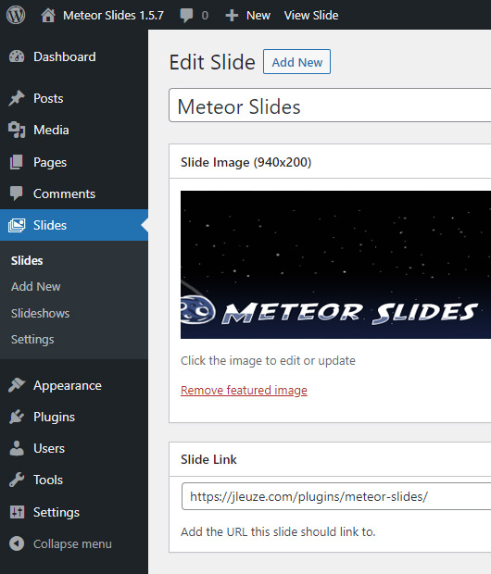This screenshot has width=491, height=574.
Task: Select the Posts pushpin icon
Action: point(17,98)
